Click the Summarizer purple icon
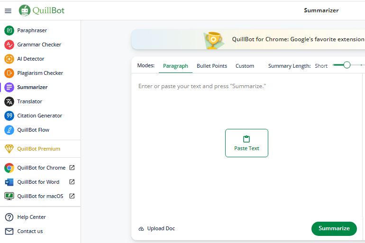The image size is (365, 243). (9, 87)
